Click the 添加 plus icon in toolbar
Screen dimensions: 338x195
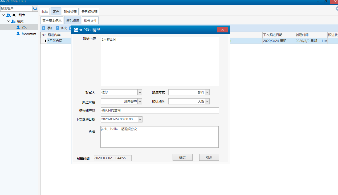pos(44,28)
